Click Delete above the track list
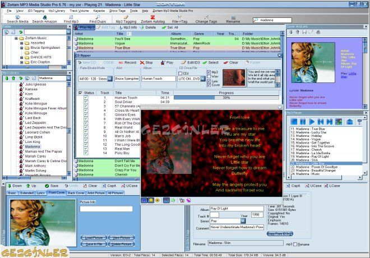 pyautogui.click(x=148, y=27)
